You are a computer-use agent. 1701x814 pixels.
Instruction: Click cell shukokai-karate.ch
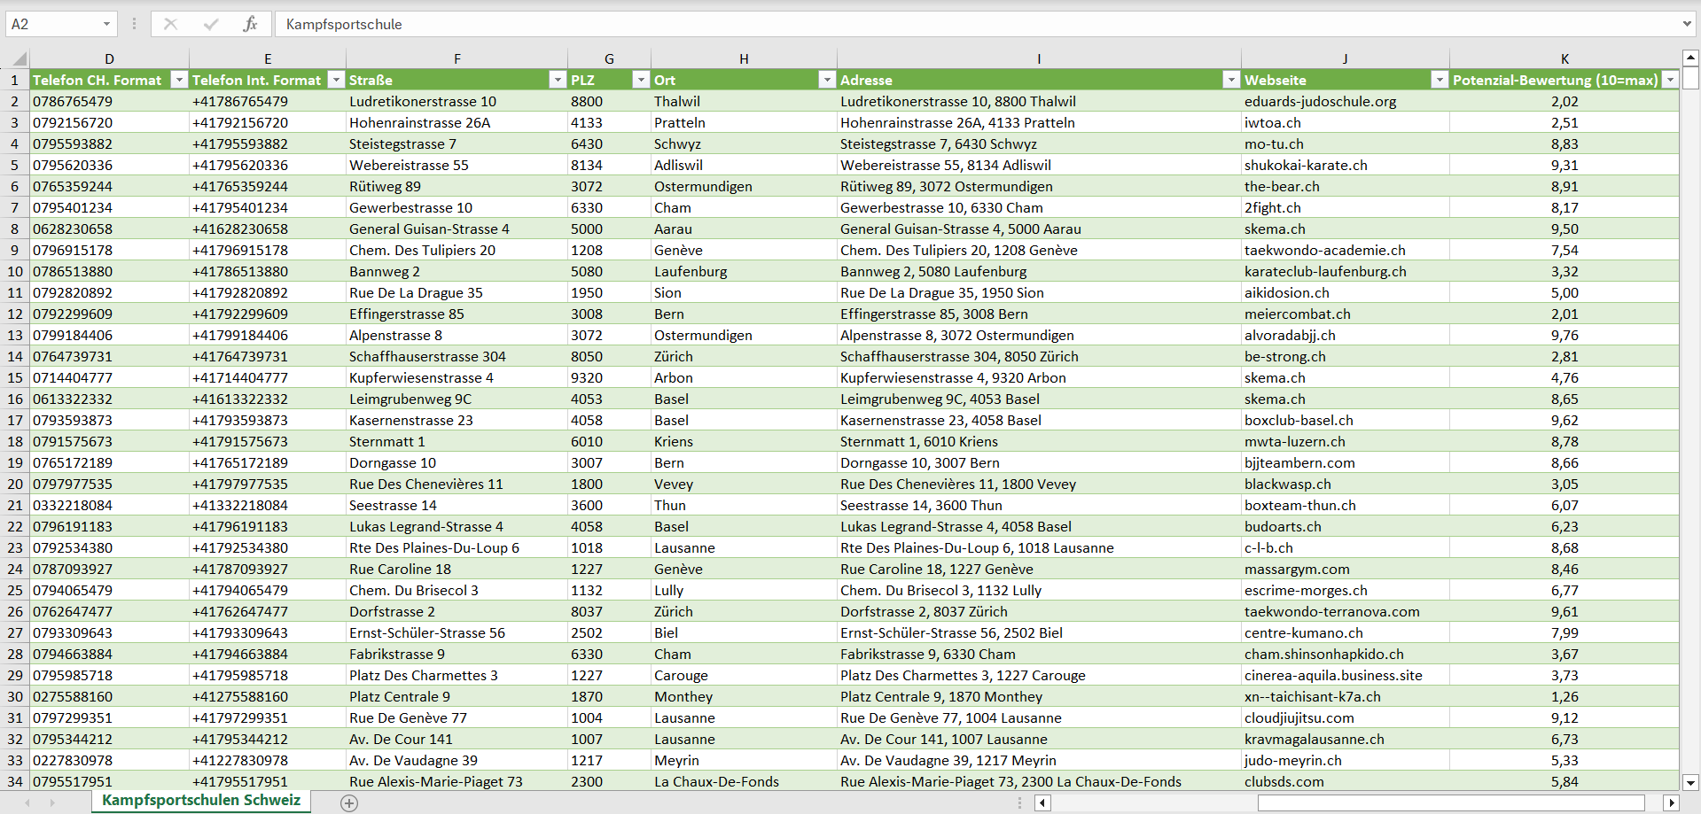1346,165
